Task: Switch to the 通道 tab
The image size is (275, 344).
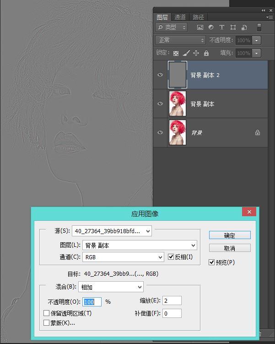Action: click(180, 17)
